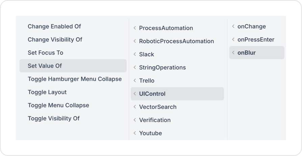
Task: Open the StringOperations category
Action: point(162,68)
